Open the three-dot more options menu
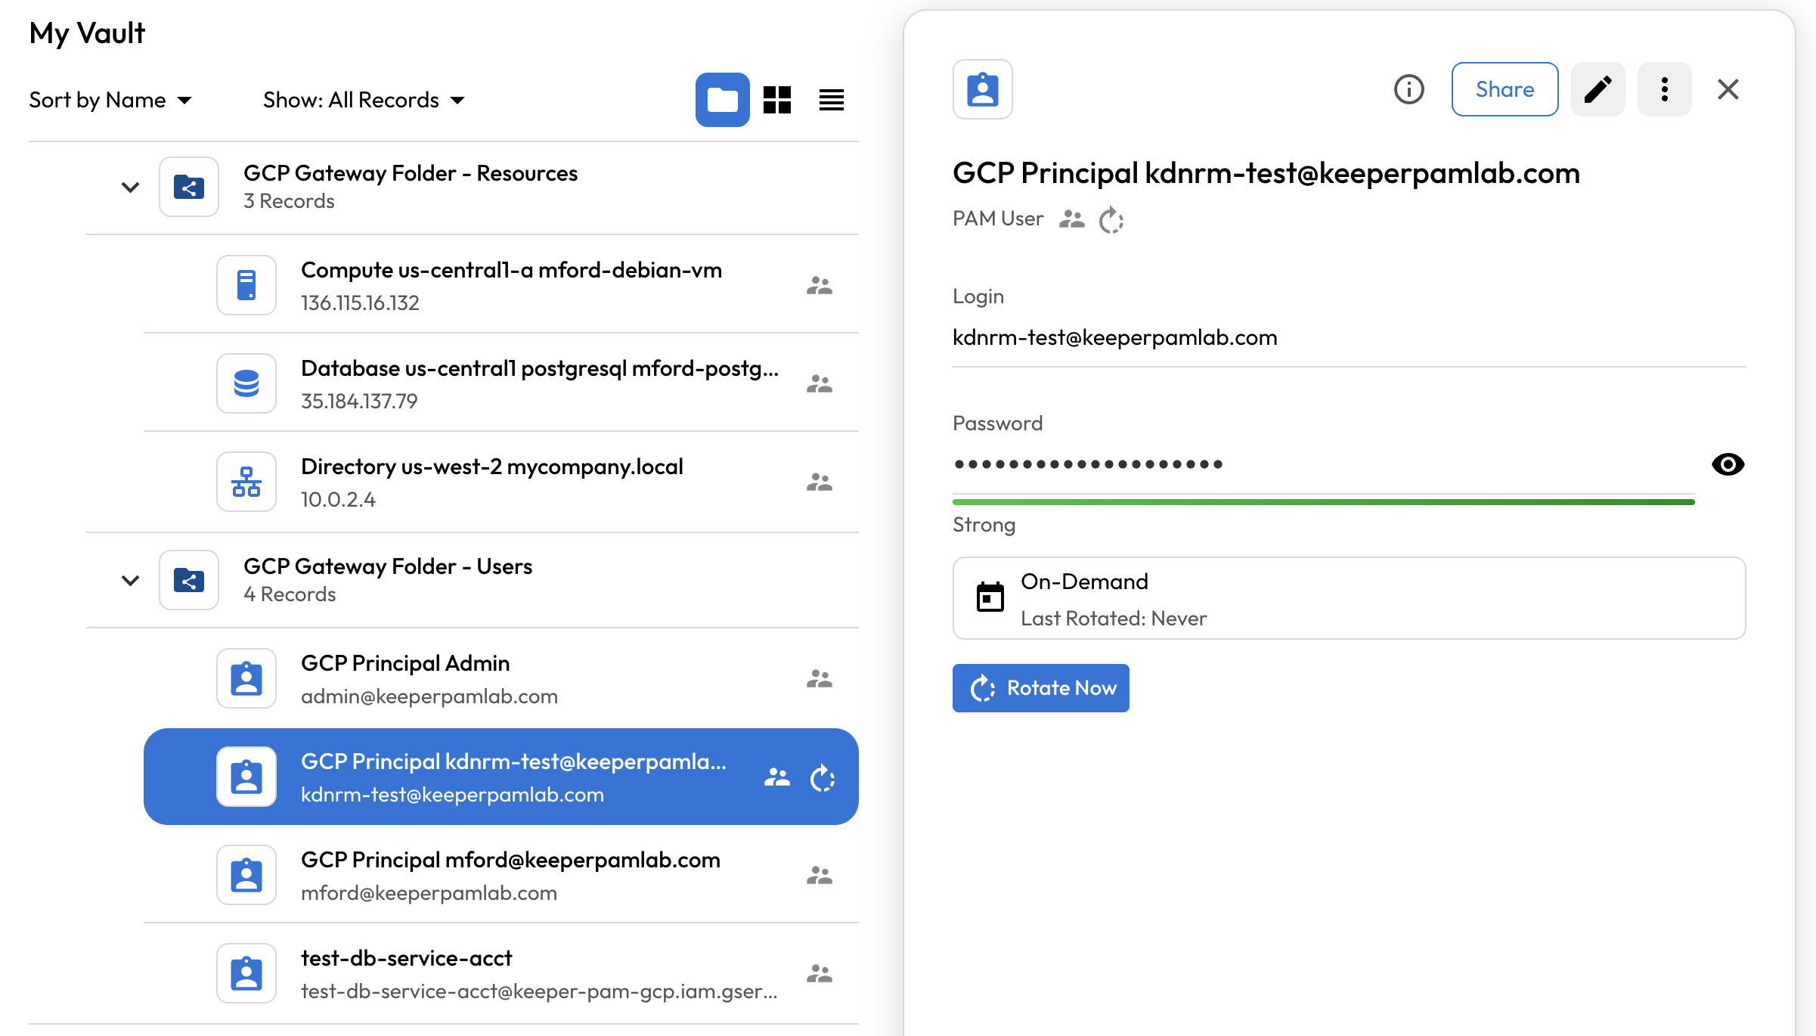The width and height of the screenshot is (1816, 1036). tap(1664, 89)
